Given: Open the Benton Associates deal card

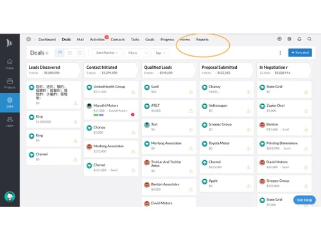Looking at the screenshot, I should 169,187.
